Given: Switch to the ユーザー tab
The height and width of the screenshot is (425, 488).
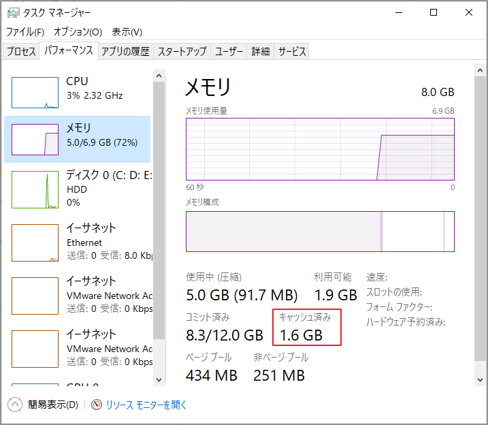Looking at the screenshot, I should [x=229, y=51].
